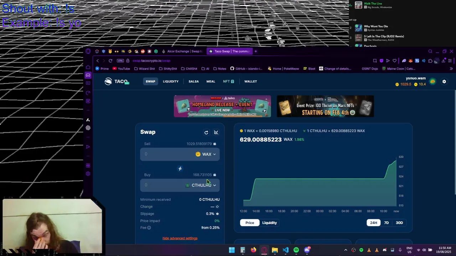Use max CTHULHU balance via the wallet icon
This screenshot has width=456, height=256.
(214, 175)
